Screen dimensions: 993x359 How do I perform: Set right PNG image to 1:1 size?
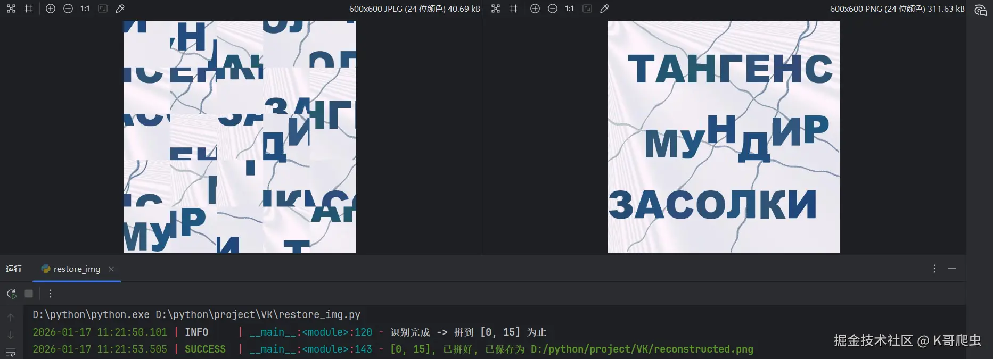[570, 9]
